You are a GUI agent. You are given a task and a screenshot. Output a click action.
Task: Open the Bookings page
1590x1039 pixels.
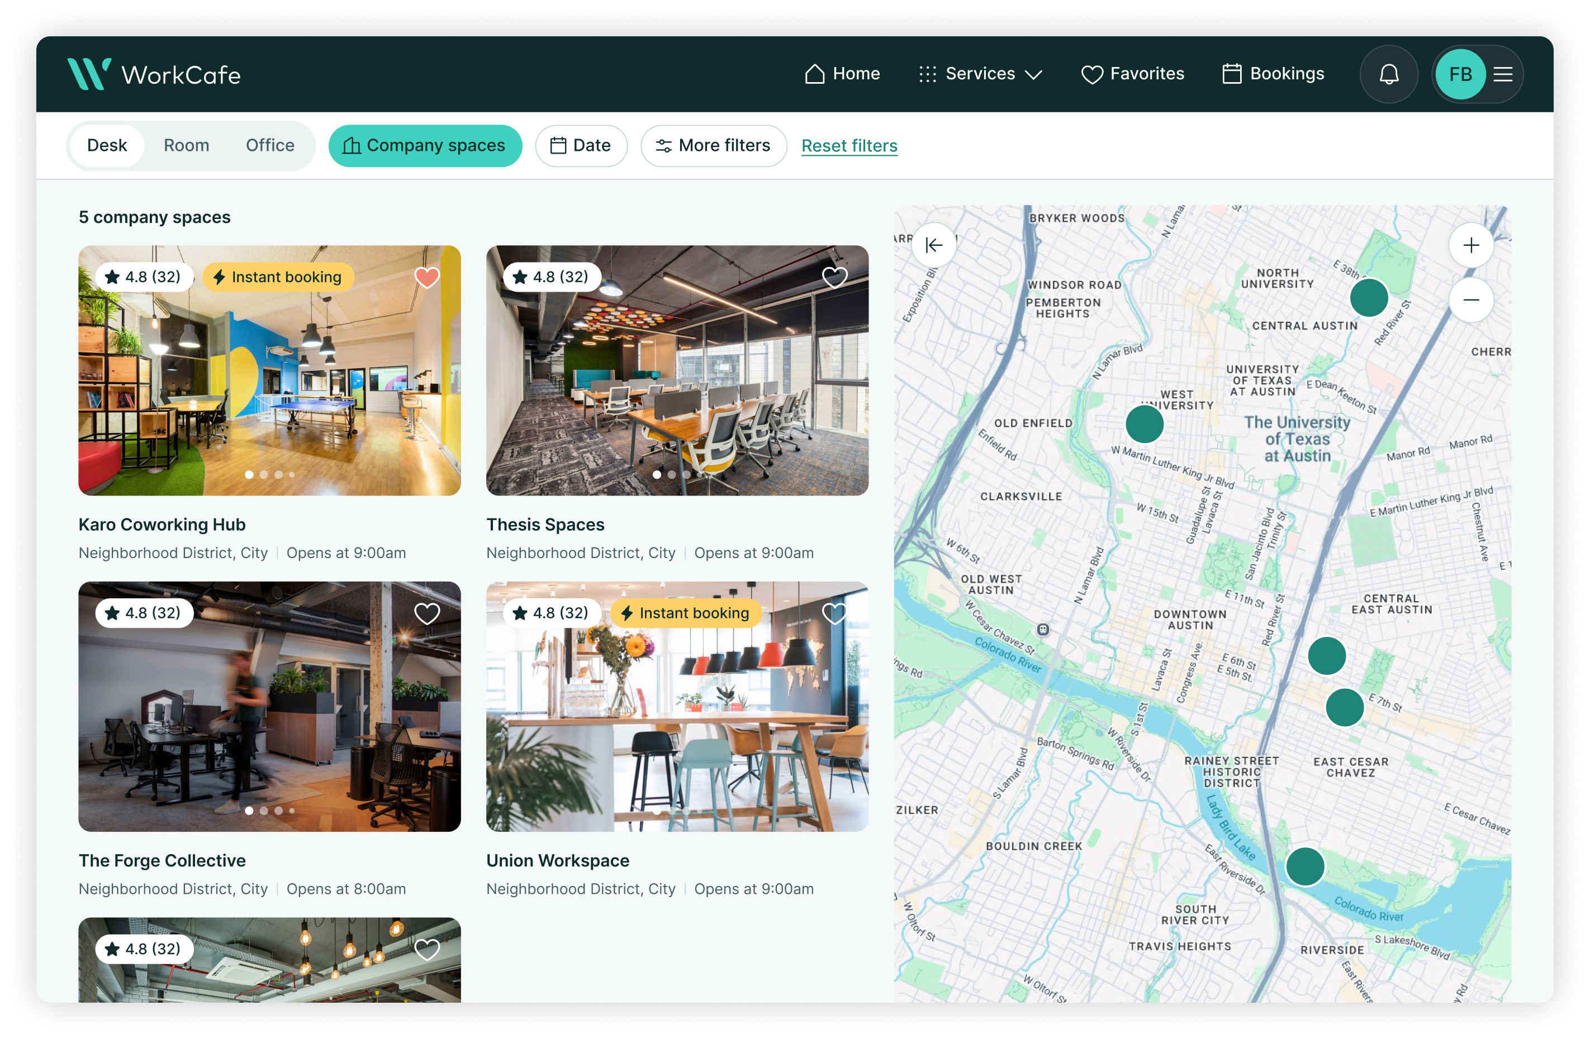pyautogui.click(x=1273, y=74)
